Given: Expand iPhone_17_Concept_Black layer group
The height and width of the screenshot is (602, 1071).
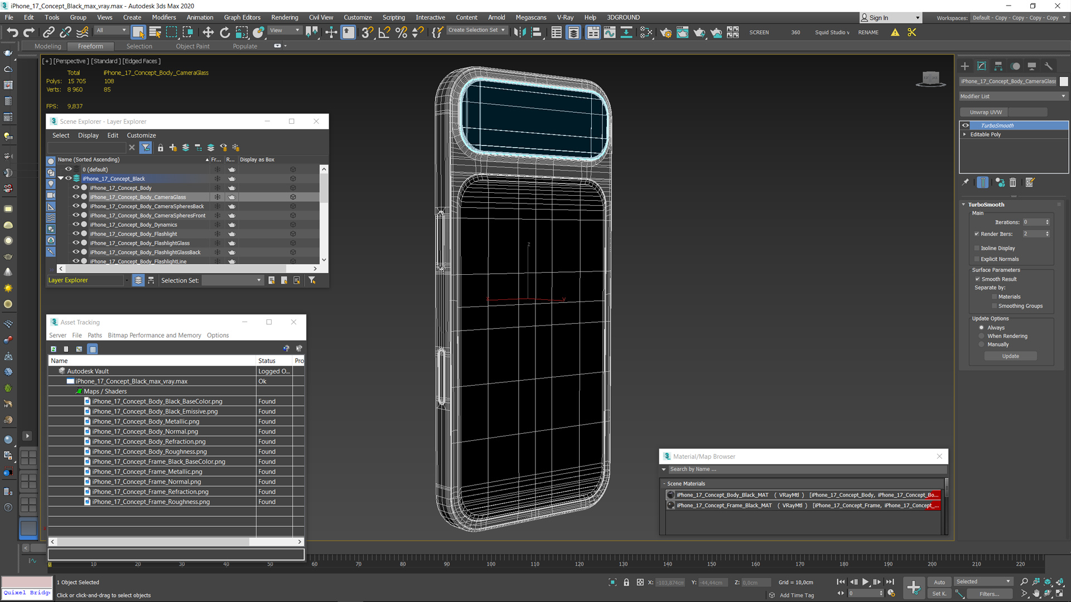Looking at the screenshot, I should click(60, 178).
